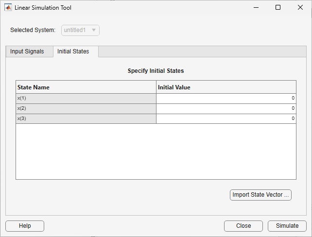Minimize the Linear Simulation Tool window
Screen dimensions: 312x237
click(x=255, y=8)
